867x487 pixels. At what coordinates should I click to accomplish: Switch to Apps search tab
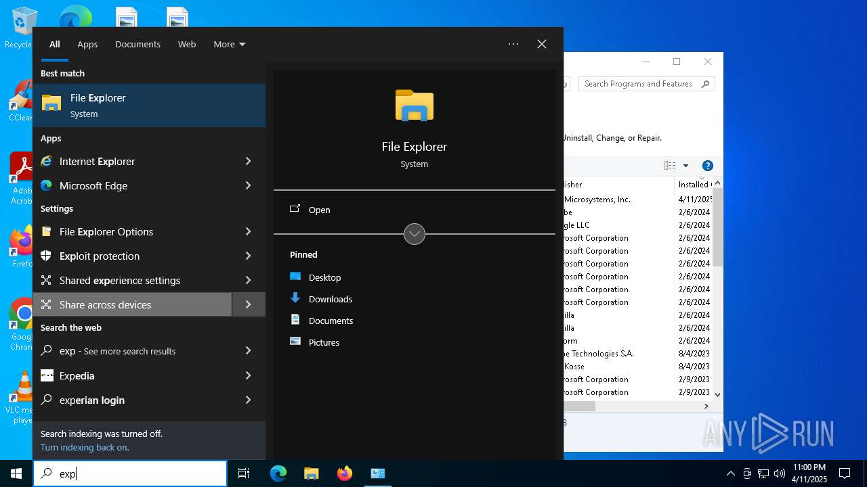pyautogui.click(x=87, y=44)
